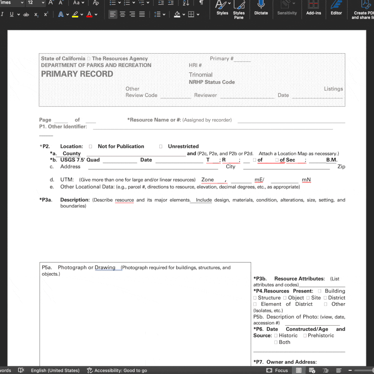
Task: Launch the Editor tool
Action: (x=336, y=8)
